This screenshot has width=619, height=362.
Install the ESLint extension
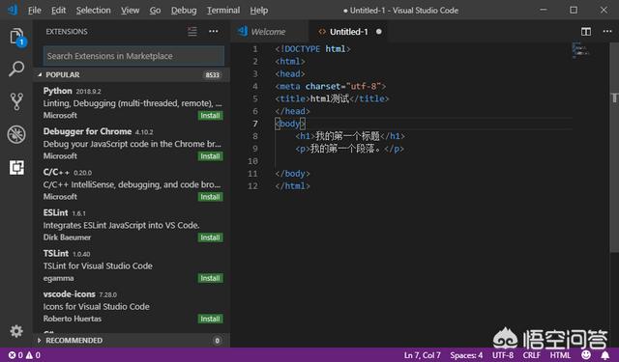tap(210, 237)
